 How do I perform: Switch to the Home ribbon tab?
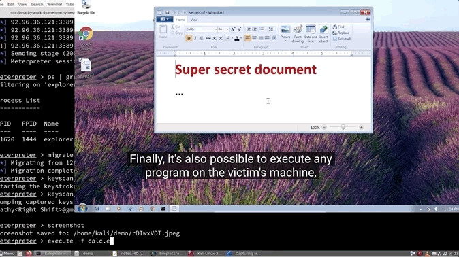(180, 20)
